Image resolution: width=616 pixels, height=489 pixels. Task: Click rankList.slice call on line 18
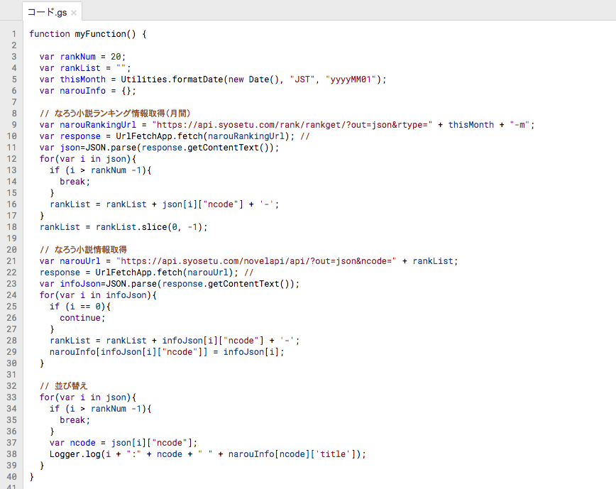152,227
